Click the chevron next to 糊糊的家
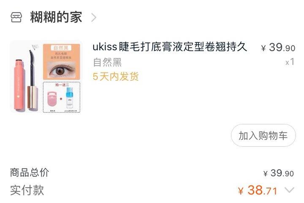The height and width of the screenshot is (203, 304). (x=94, y=17)
